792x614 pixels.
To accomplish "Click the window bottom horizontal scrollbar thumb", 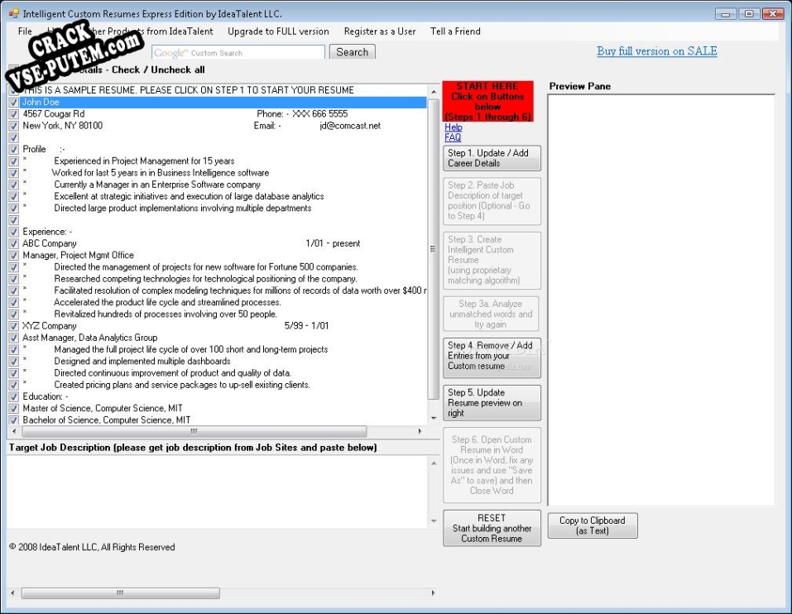I will tap(120, 592).
